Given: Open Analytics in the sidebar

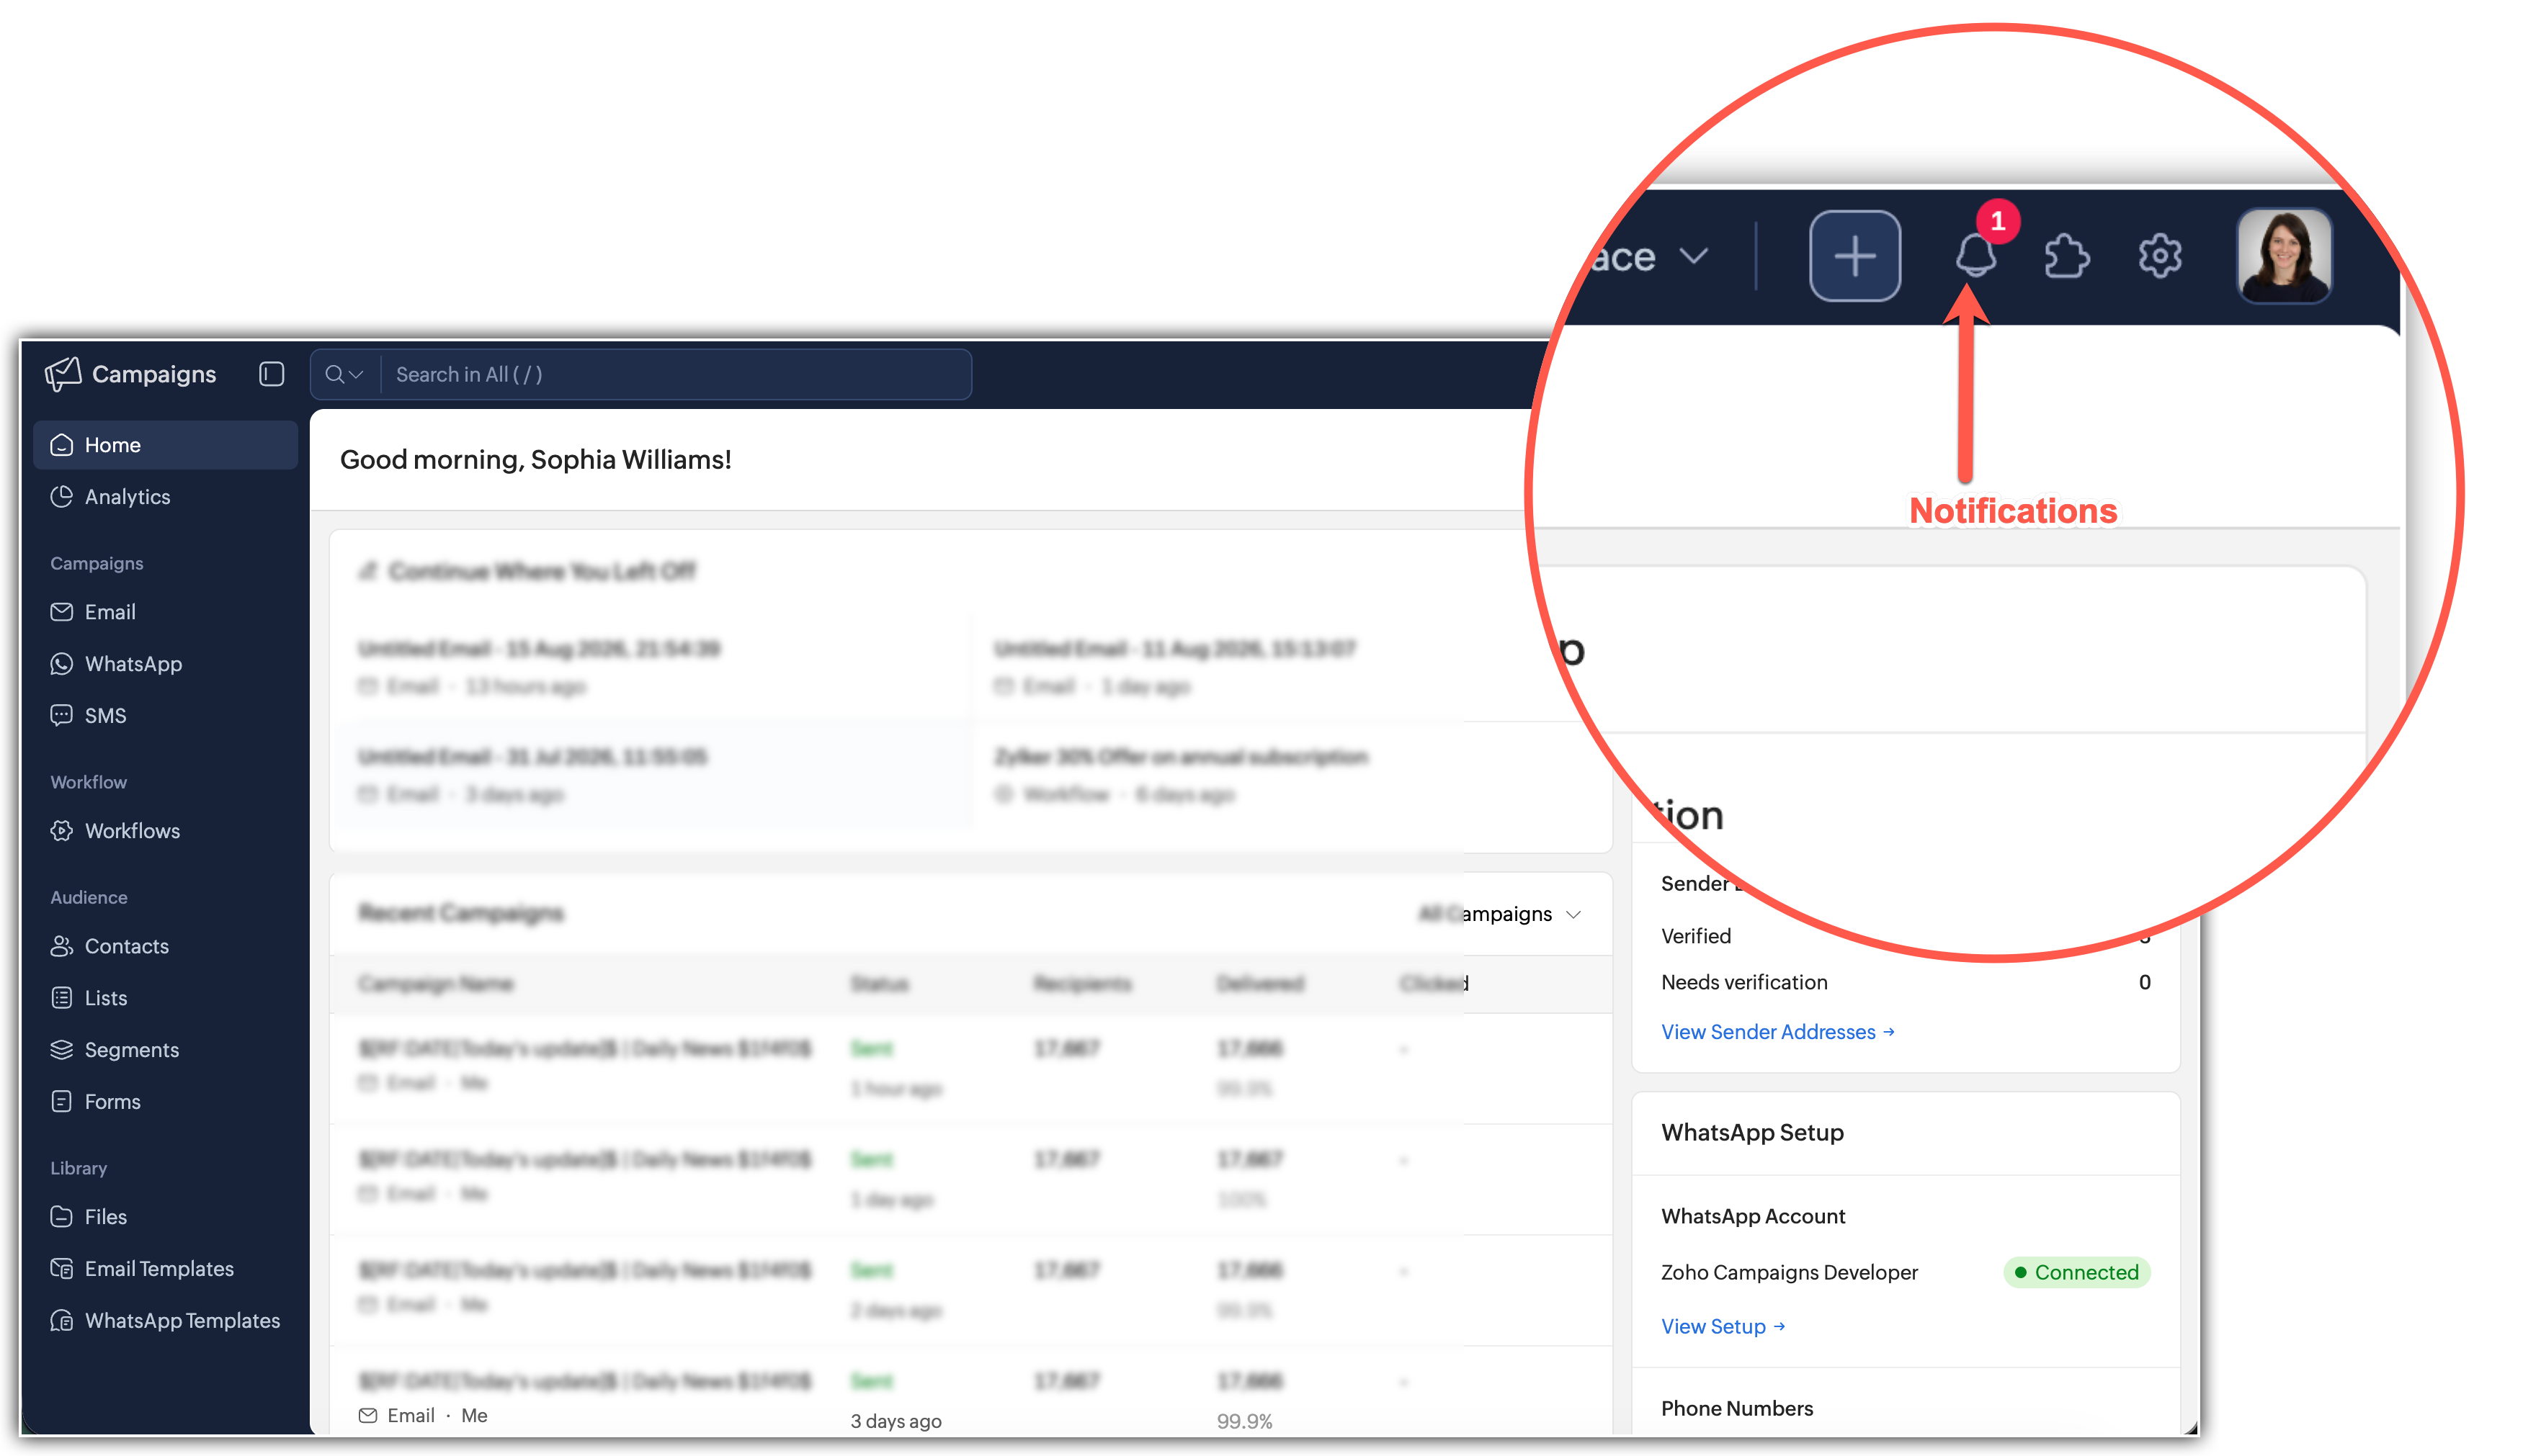Looking at the screenshot, I should [165, 497].
